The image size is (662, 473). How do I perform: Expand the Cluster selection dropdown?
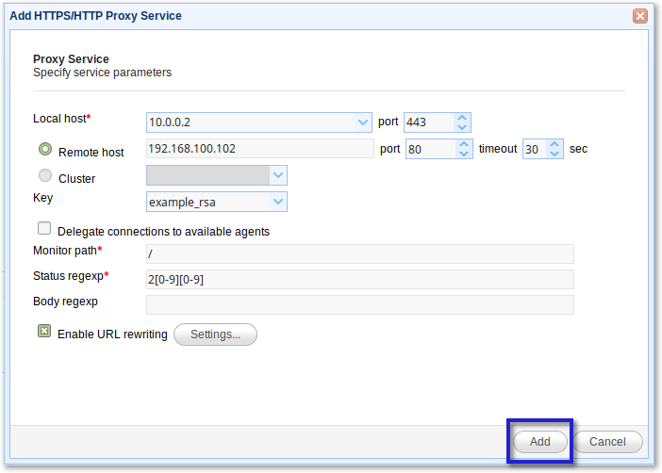(277, 175)
